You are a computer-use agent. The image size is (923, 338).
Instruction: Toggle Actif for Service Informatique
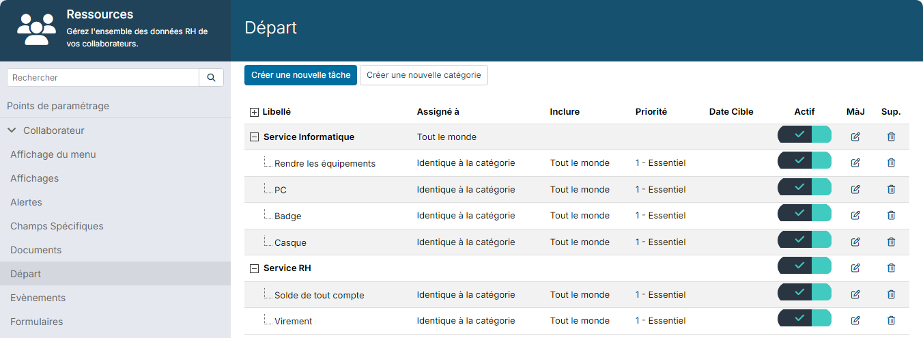pyautogui.click(x=804, y=135)
